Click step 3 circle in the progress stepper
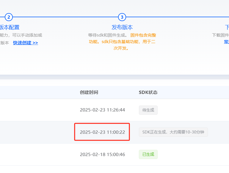229x173 pixels. [x=122, y=17]
